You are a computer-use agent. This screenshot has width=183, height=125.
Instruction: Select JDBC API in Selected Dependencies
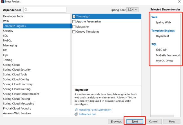(x=161, y=50)
